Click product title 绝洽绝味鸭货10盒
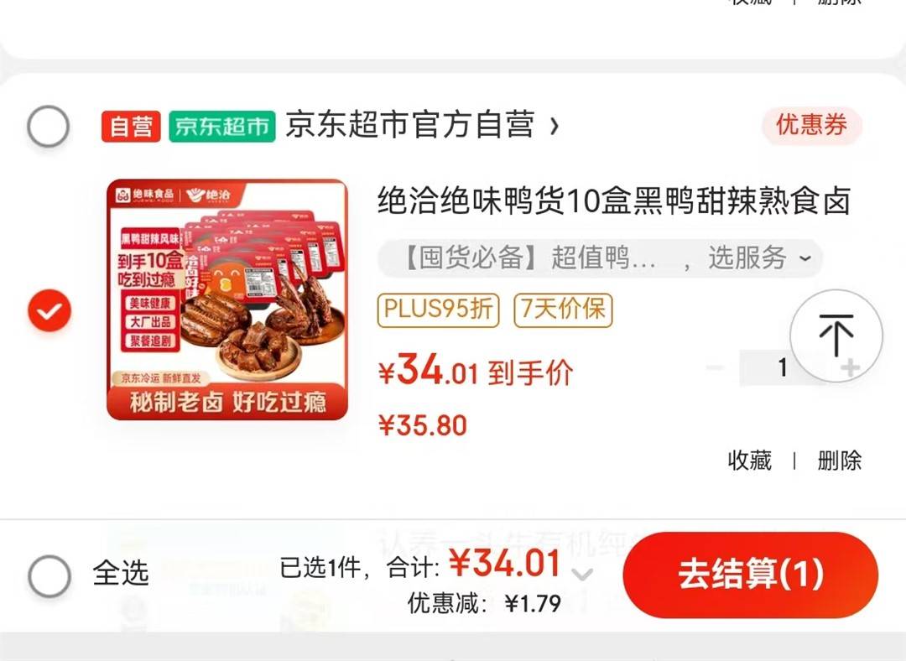Screen dimensions: 906x661 coord(613,201)
